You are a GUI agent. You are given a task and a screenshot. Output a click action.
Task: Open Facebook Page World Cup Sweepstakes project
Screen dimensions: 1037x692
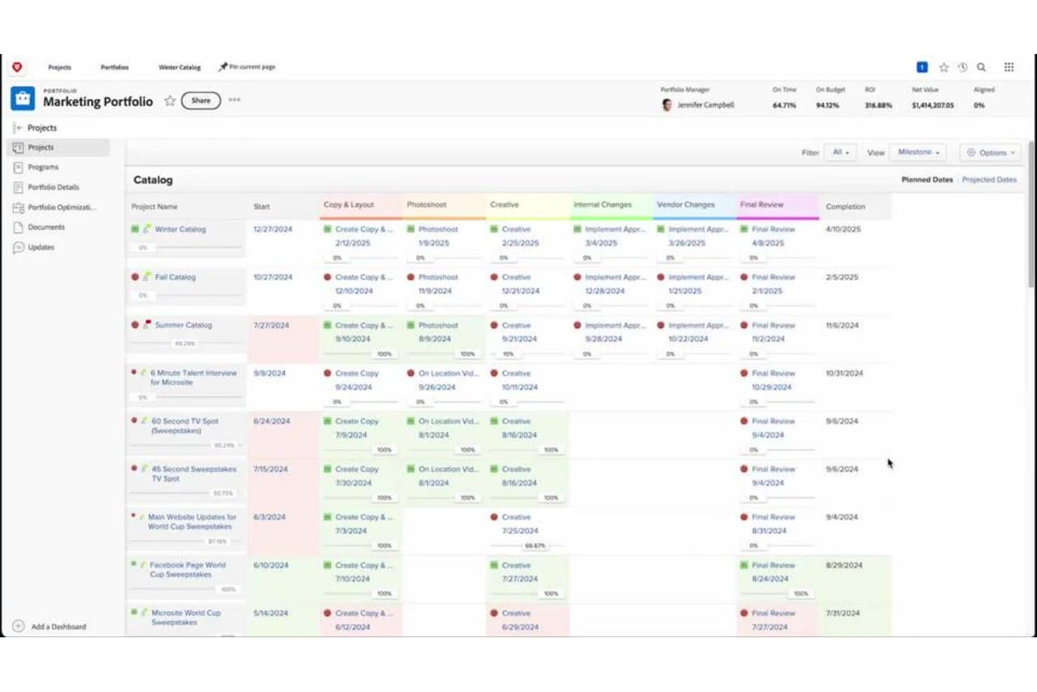click(188, 569)
